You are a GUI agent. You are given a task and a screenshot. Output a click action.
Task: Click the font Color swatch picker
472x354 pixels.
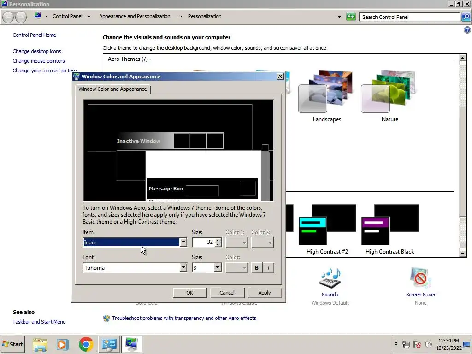coord(236,268)
